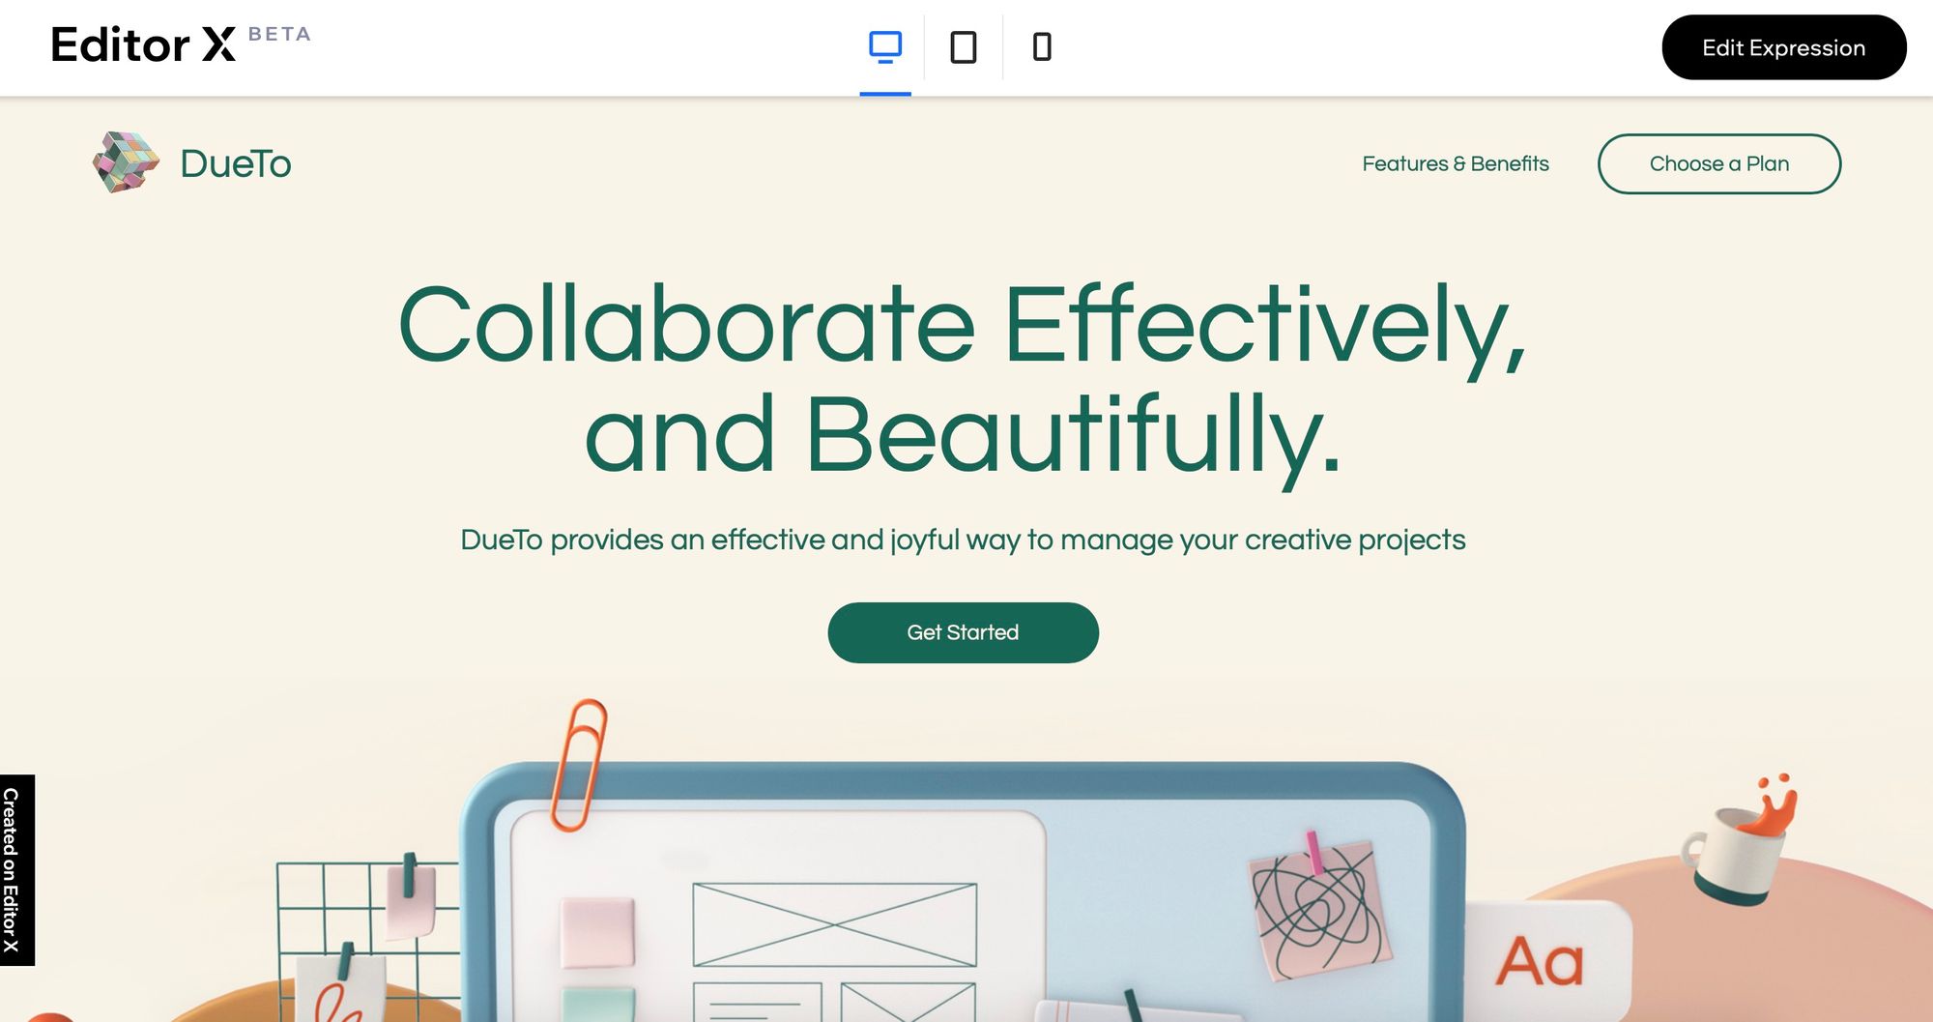The image size is (1933, 1022).
Task: Click the Collaborate Effectively headline
Action: (x=963, y=379)
